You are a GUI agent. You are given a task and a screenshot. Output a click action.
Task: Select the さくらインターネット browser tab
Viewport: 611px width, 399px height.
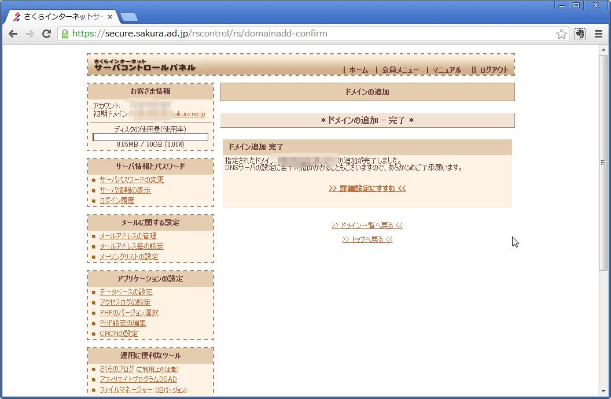[x=62, y=17]
